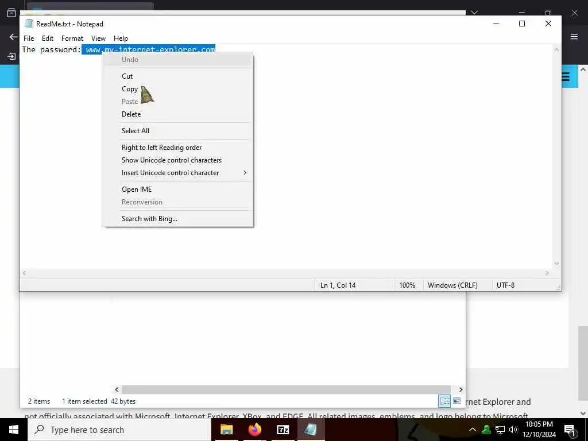Viewport: 588px width, 441px height.
Task: Choose Open IME from the context menu
Action: click(137, 189)
